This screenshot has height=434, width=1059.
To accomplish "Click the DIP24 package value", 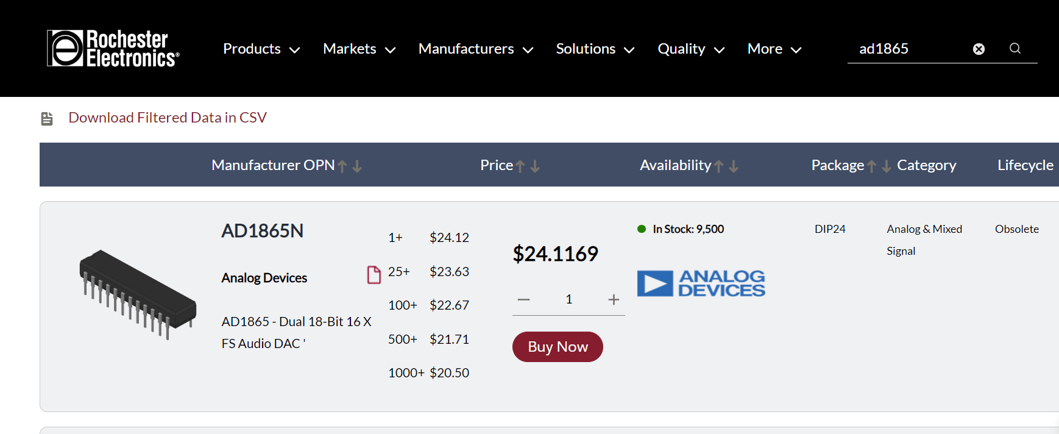I will (830, 229).
